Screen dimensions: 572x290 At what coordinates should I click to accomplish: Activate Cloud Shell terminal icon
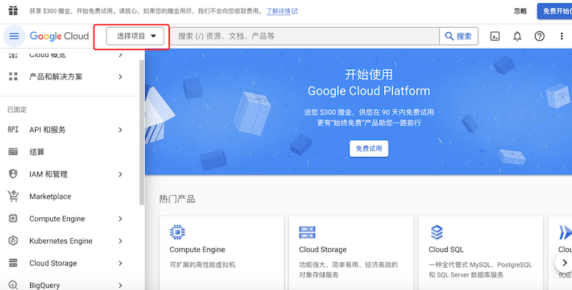(x=494, y=36)
